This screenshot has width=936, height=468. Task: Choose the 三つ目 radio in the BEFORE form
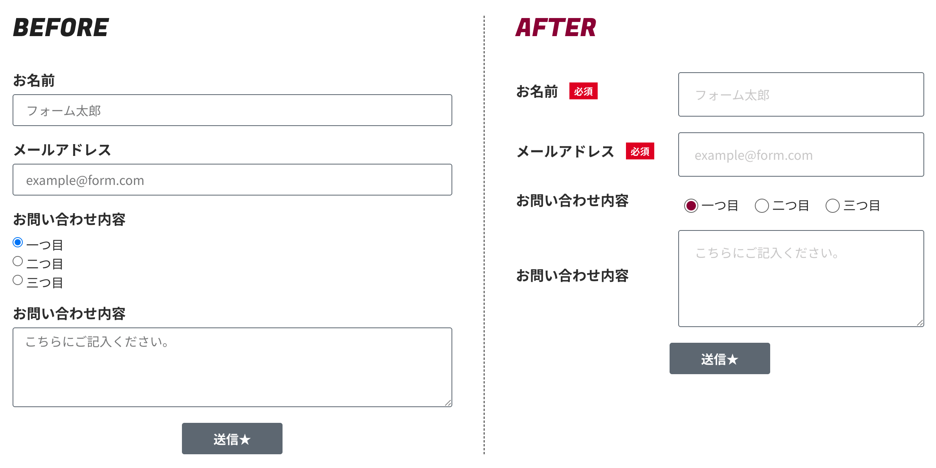18,280
